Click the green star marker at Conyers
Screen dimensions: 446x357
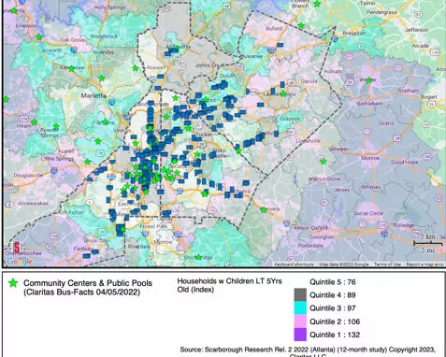(264, 210)
